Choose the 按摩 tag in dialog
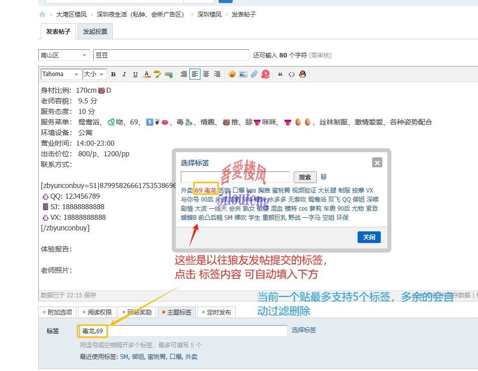 358,191
